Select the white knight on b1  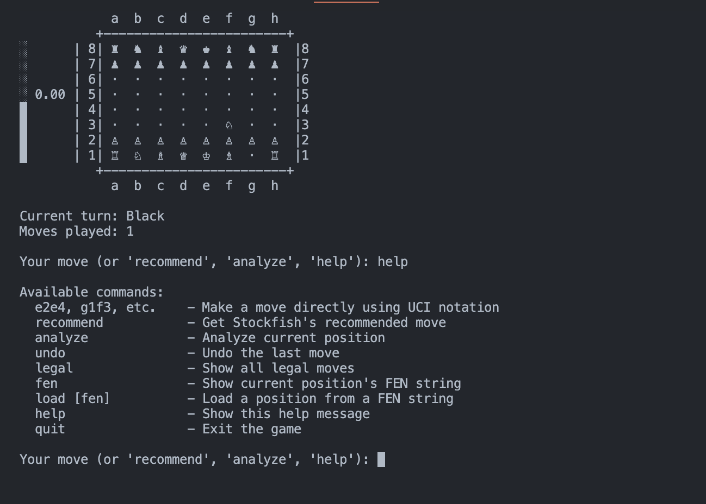[138, 156]
